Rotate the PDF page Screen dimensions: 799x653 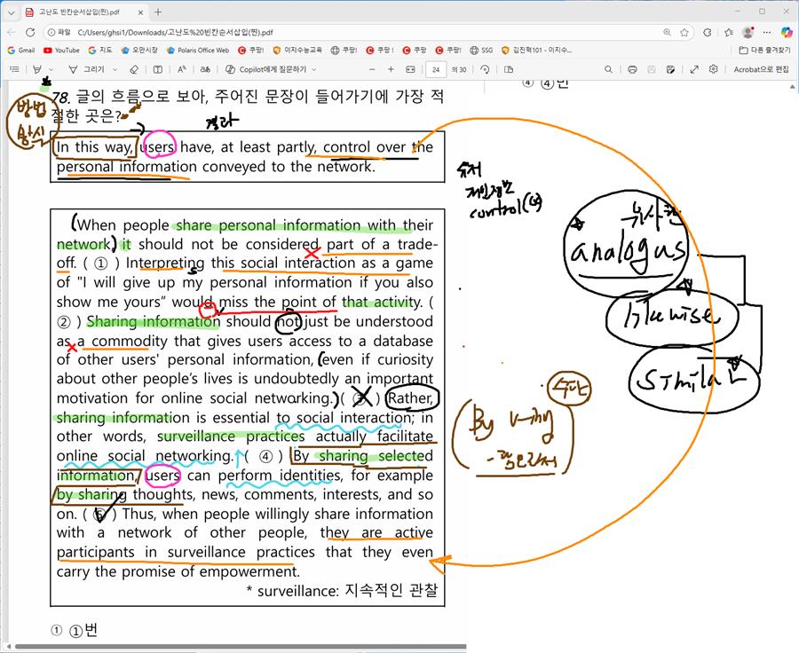pos(486,69)
